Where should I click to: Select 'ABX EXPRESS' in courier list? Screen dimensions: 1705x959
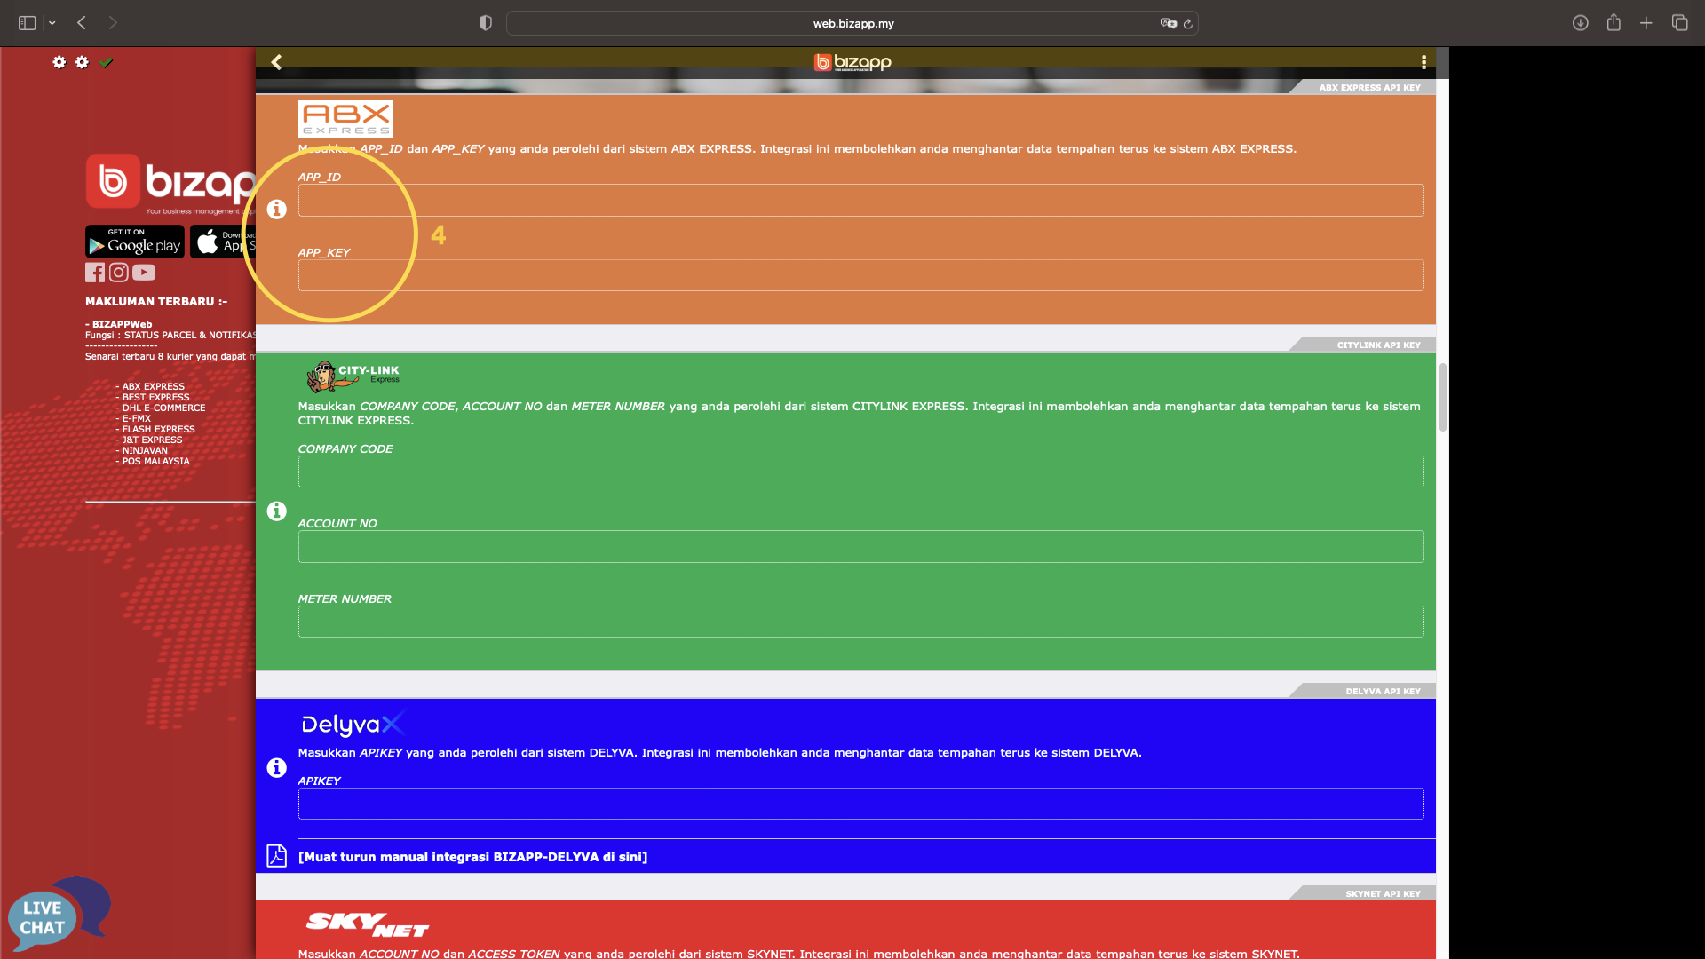tap(153, 387)
